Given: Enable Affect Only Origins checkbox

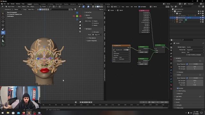Looking at the screenshot, I should [x=93, y=21].
